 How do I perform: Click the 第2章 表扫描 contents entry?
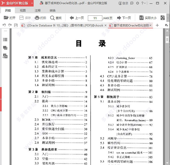pyautogui.click(x=58, y=92)
